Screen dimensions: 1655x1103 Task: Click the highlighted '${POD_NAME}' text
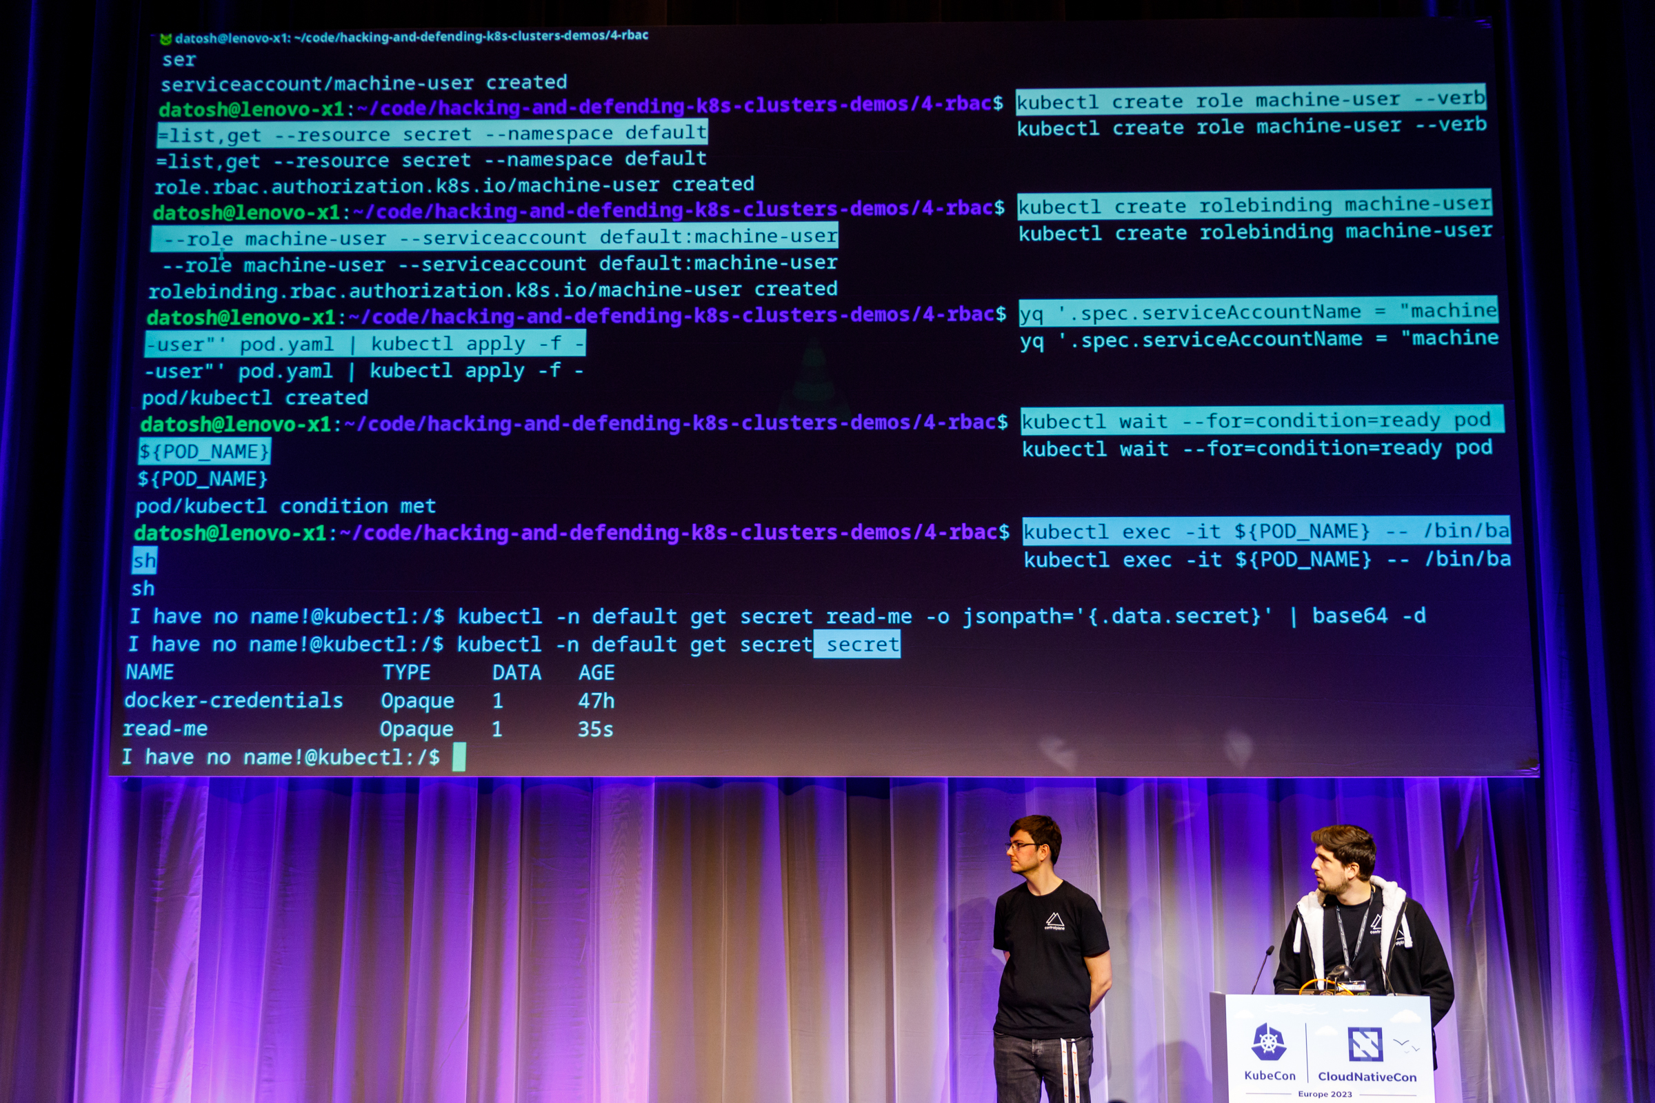(204, 451)
